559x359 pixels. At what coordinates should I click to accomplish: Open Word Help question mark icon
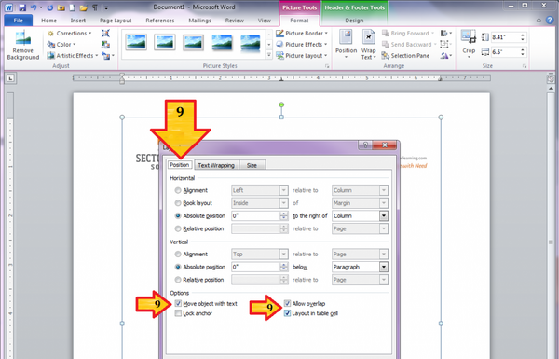[x=550, y=21]
